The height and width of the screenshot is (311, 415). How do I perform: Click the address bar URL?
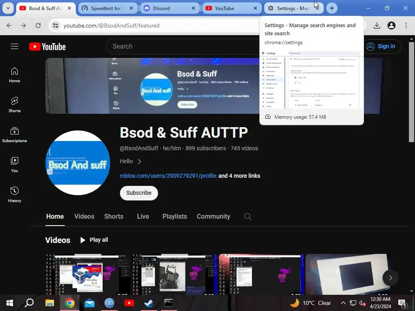pyautogui.click(x=111, y=26)
